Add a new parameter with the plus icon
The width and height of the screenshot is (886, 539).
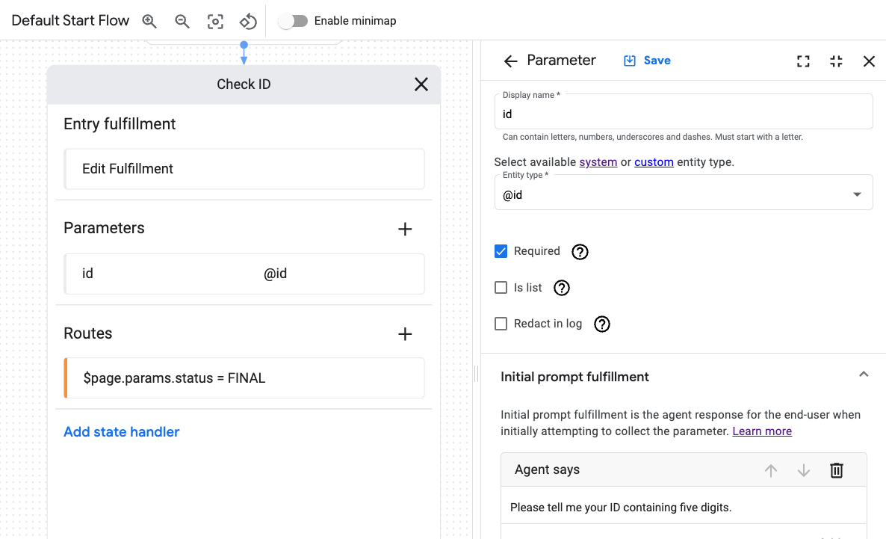click(x=404, y=229)
